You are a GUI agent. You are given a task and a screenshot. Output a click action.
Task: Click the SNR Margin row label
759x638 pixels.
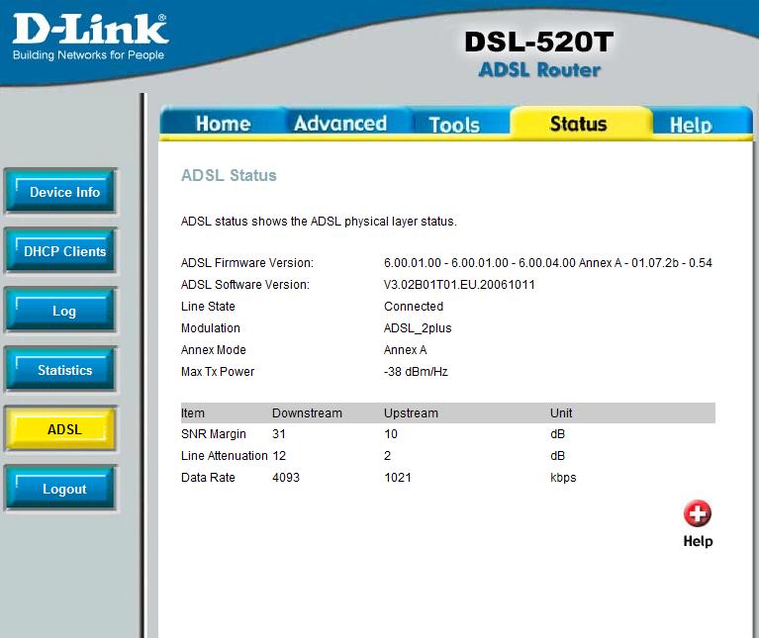[x=214, y=434]
